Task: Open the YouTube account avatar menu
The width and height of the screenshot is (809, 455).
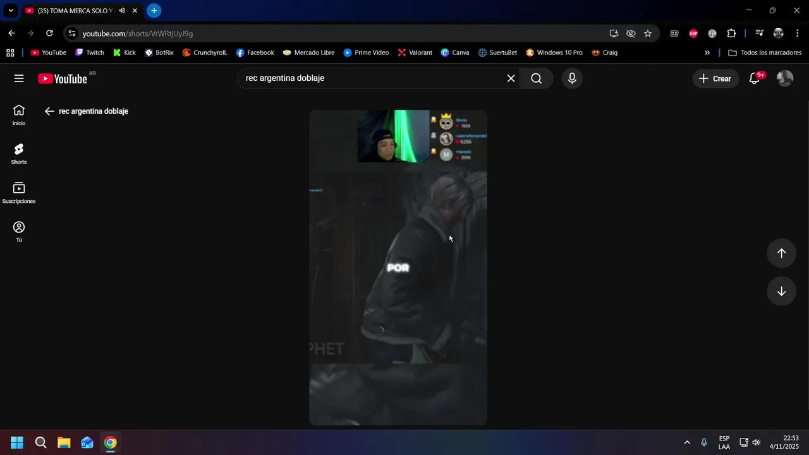Action: tap(784, 78)
